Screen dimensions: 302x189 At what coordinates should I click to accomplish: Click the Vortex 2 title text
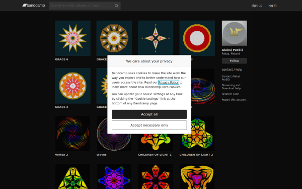61,155
